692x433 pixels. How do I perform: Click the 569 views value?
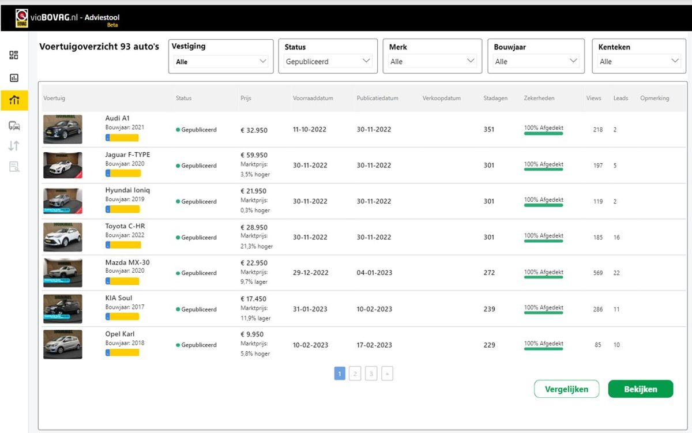(598, 273)
